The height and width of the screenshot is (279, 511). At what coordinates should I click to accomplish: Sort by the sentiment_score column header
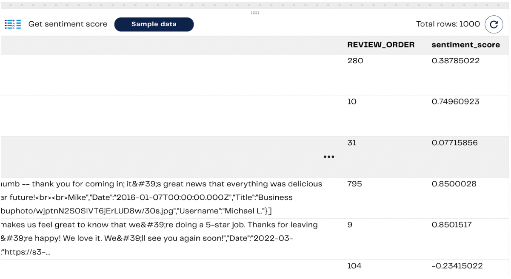coord(466,45)
